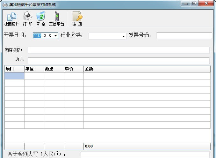Open the 板面设计 layout design tool
216x158 pixels.
click(11, 19)
